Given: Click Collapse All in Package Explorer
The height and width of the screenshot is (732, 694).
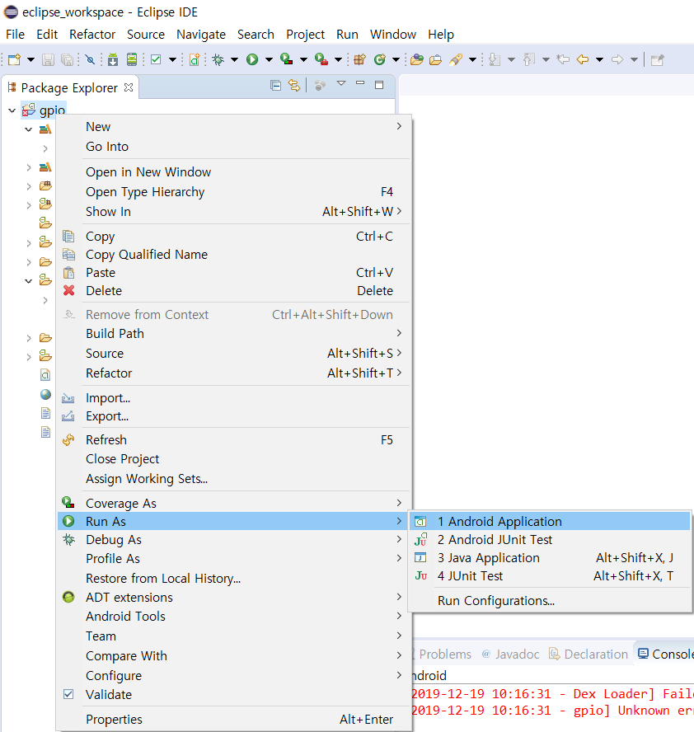Looking at the screenshot, I should pyautogui.click(x=275, y=86).
